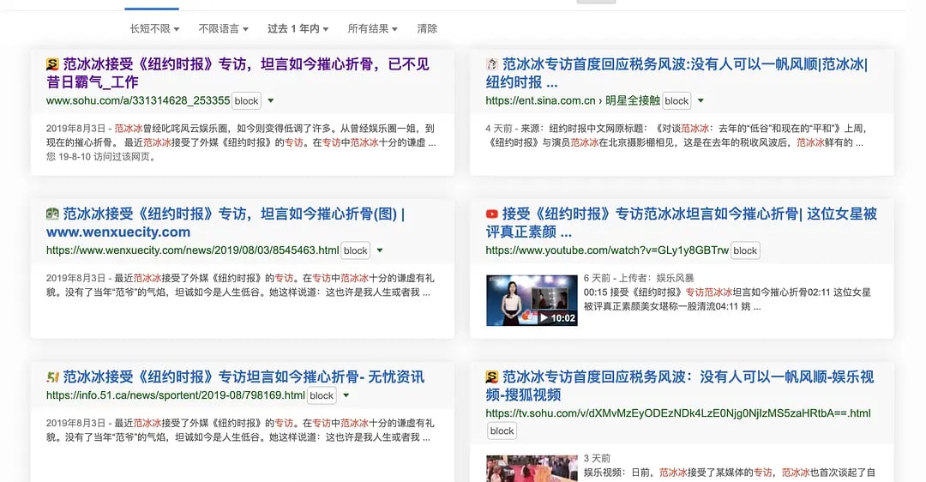
Task: Click block below the tv.sohu.com URL
Action: pos(502,431)
